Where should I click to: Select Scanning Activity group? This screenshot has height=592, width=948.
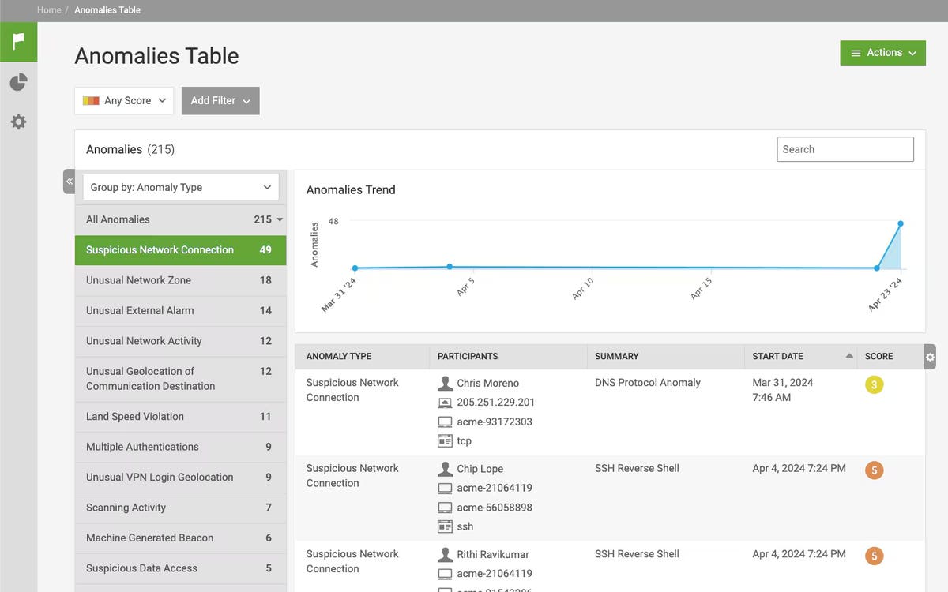click(181, 508)
